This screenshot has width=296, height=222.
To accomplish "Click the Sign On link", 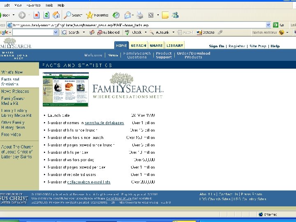I will (217, 46).
